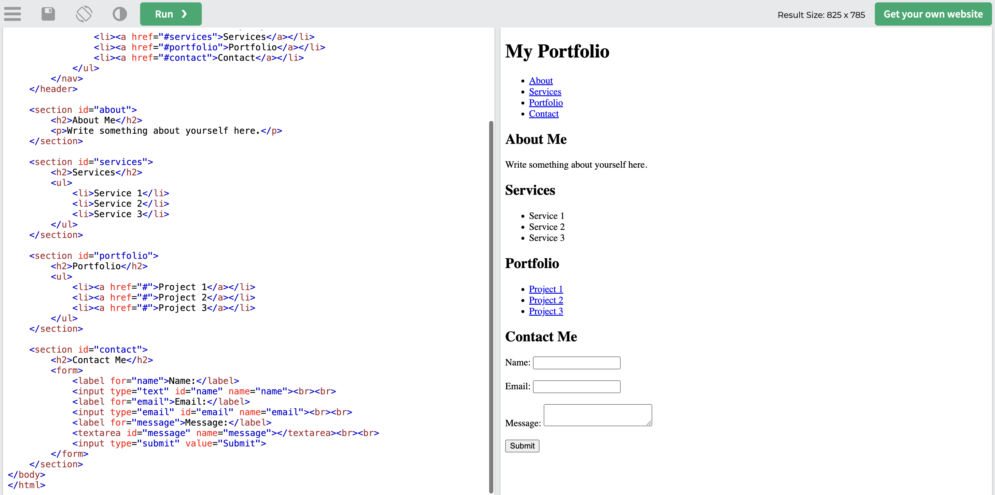Image resolution: width=995 pixels, height=495 pixels.
Task: Click the Portfolio navigation link
Action: pyautogui.click(x=545, y=103)
